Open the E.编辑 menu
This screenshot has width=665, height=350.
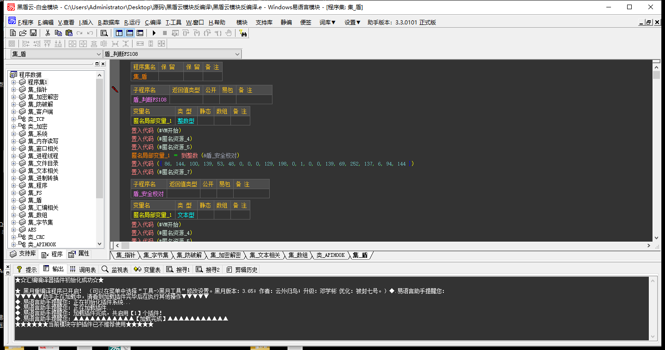45,22
